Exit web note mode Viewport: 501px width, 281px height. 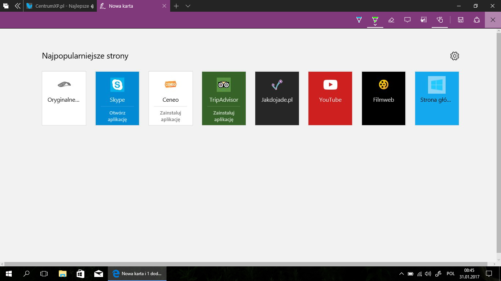pos(493,20)
